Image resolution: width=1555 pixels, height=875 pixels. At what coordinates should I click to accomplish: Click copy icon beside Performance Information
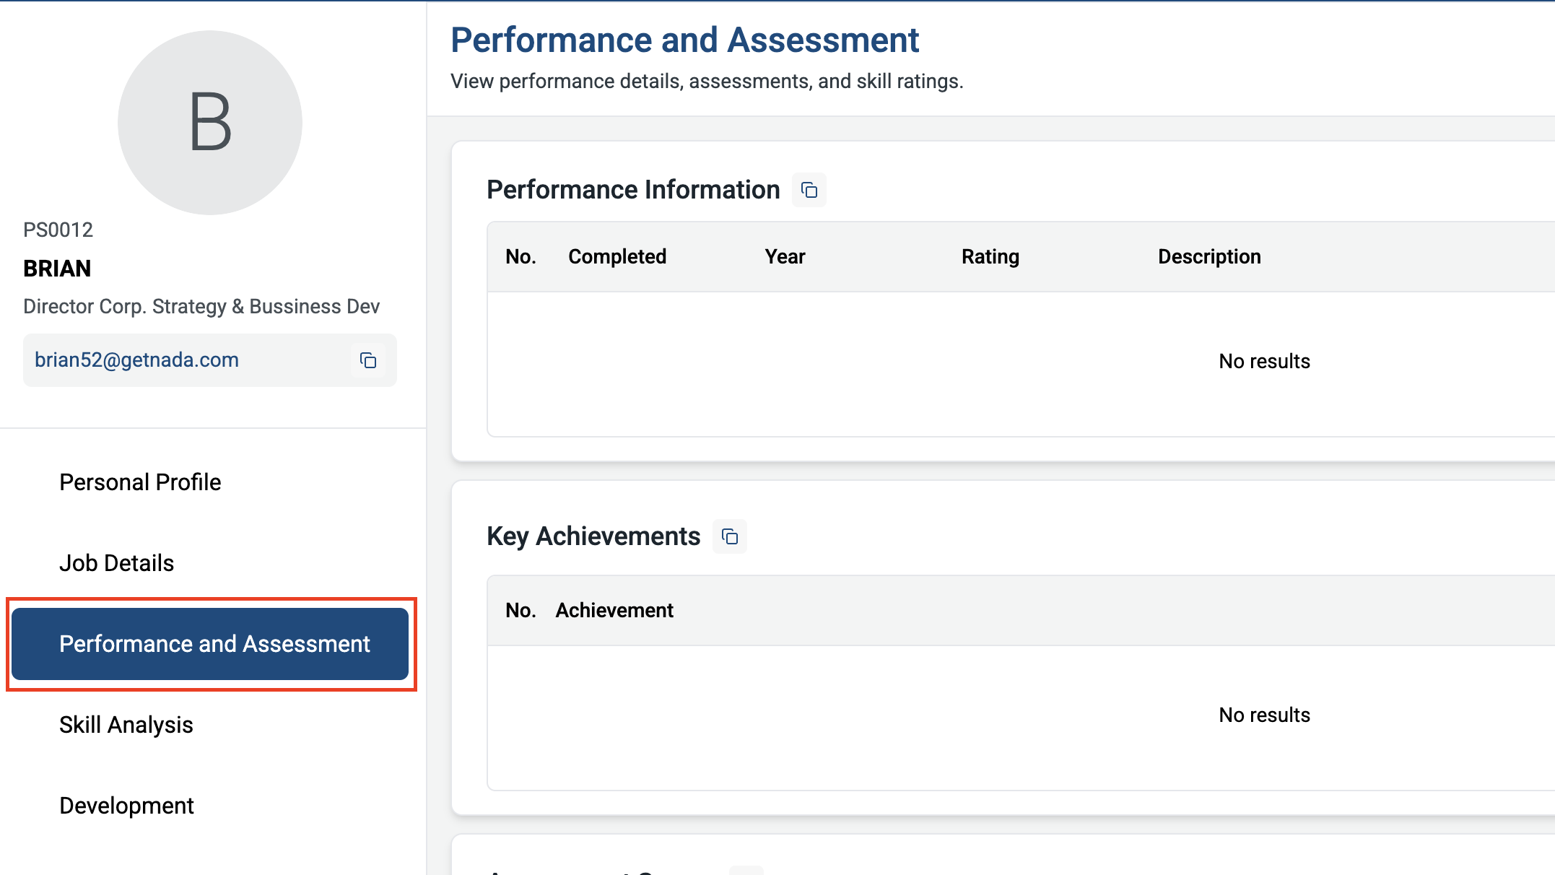click(809, 190)
